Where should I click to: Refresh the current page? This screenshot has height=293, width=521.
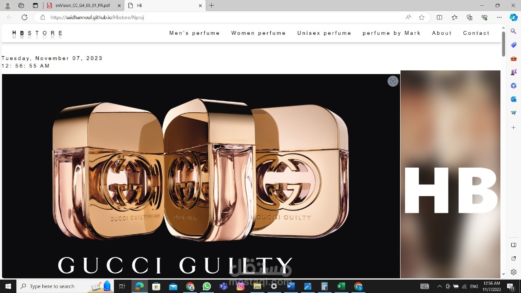pos(24,17)
